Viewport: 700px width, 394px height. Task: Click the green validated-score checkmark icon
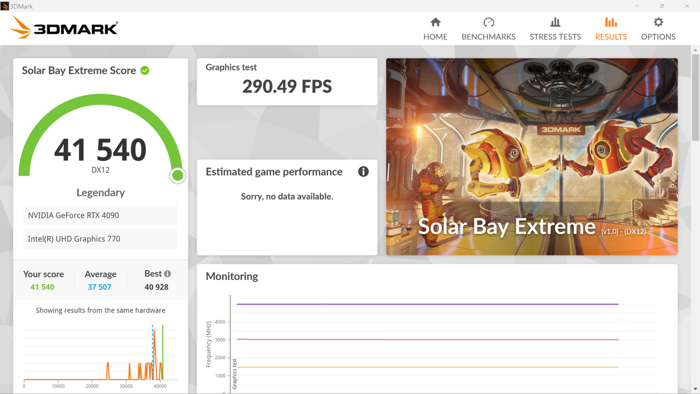[145, 71]
